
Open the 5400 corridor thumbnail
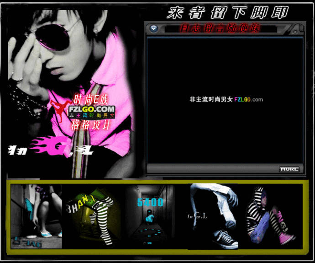[150, 216]
